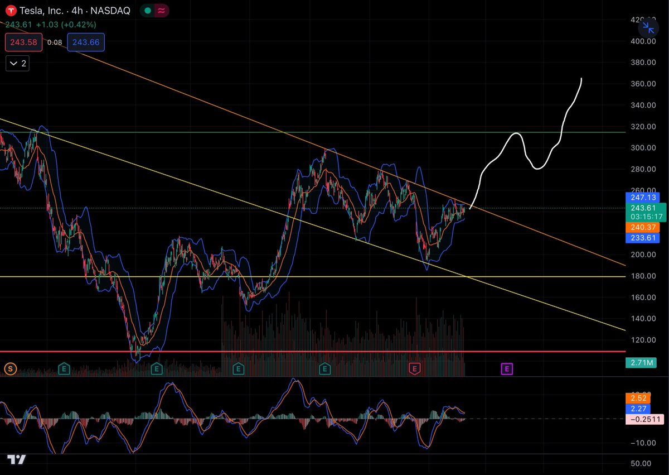Click the red E earnings marker

click(415, 369)
